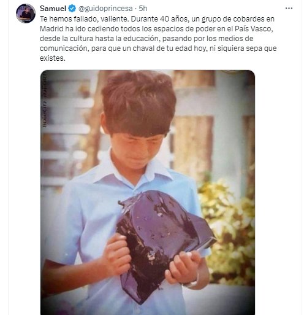Screen dimensions: 304x315
Task: Open the three-dot more options menu
Action: tap(289, 9)
